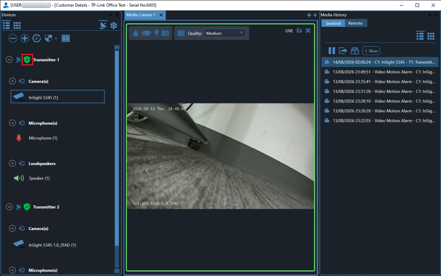Collapse Camera(s) group under Transmitter 1

[x=12, y=81]
